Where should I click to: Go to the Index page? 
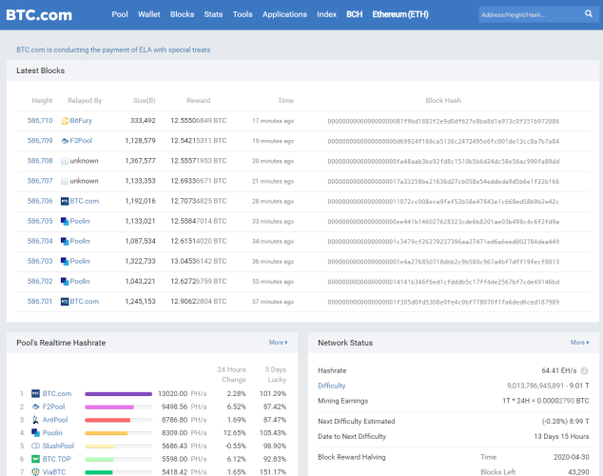point(326,14)
